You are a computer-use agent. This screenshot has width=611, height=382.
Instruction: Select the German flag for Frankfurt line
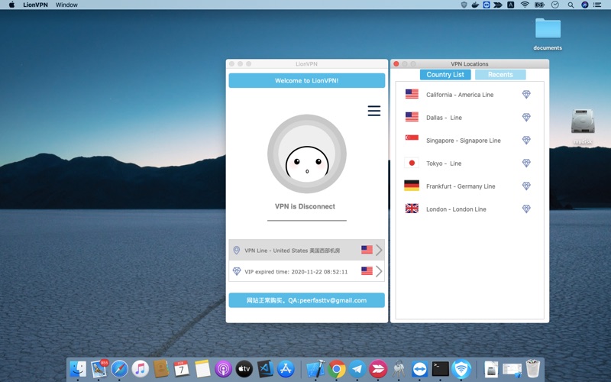(412, 186)
